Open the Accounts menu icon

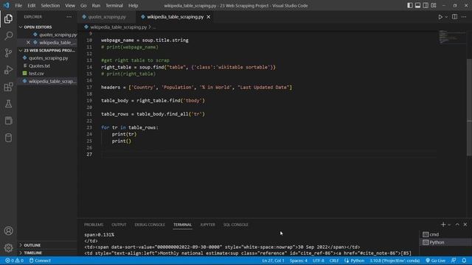pos(8,230)
